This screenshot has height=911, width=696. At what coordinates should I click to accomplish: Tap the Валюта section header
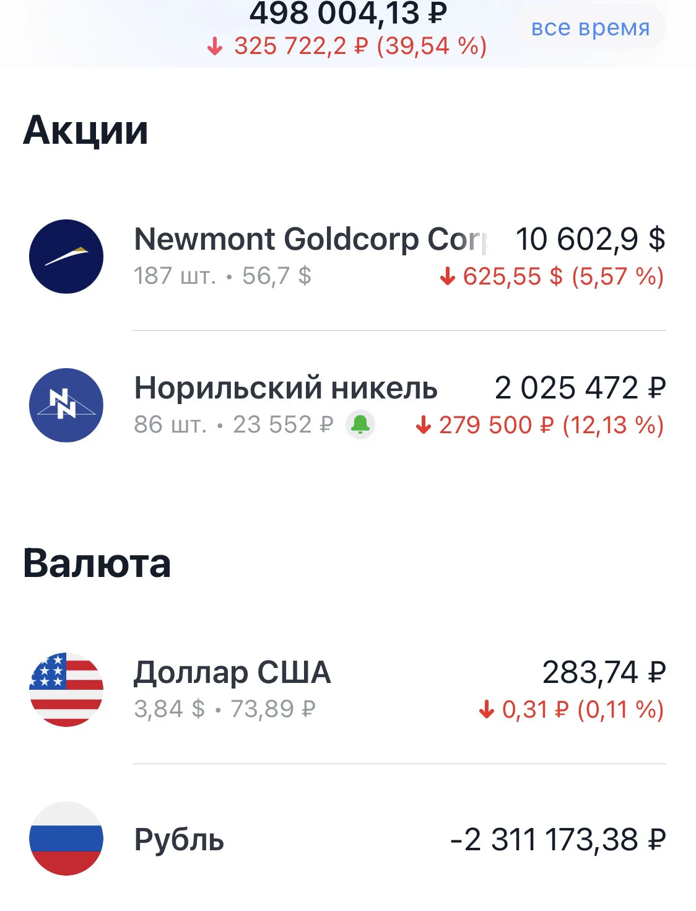click(97, 563)
